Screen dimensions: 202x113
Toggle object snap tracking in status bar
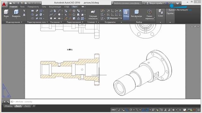[143, 110]
